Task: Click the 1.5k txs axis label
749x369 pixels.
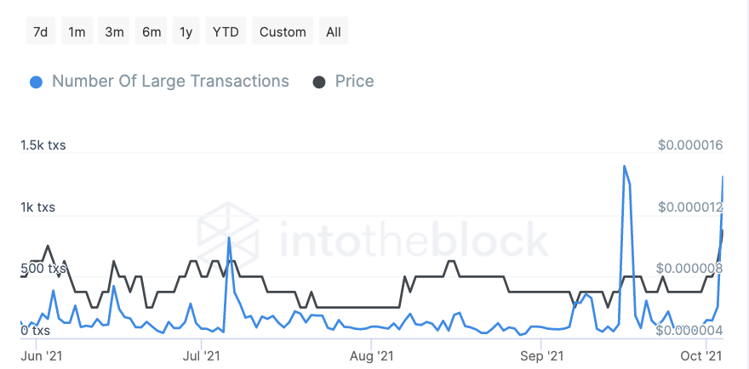Action: pyautogui.click(x=43, y=145)
